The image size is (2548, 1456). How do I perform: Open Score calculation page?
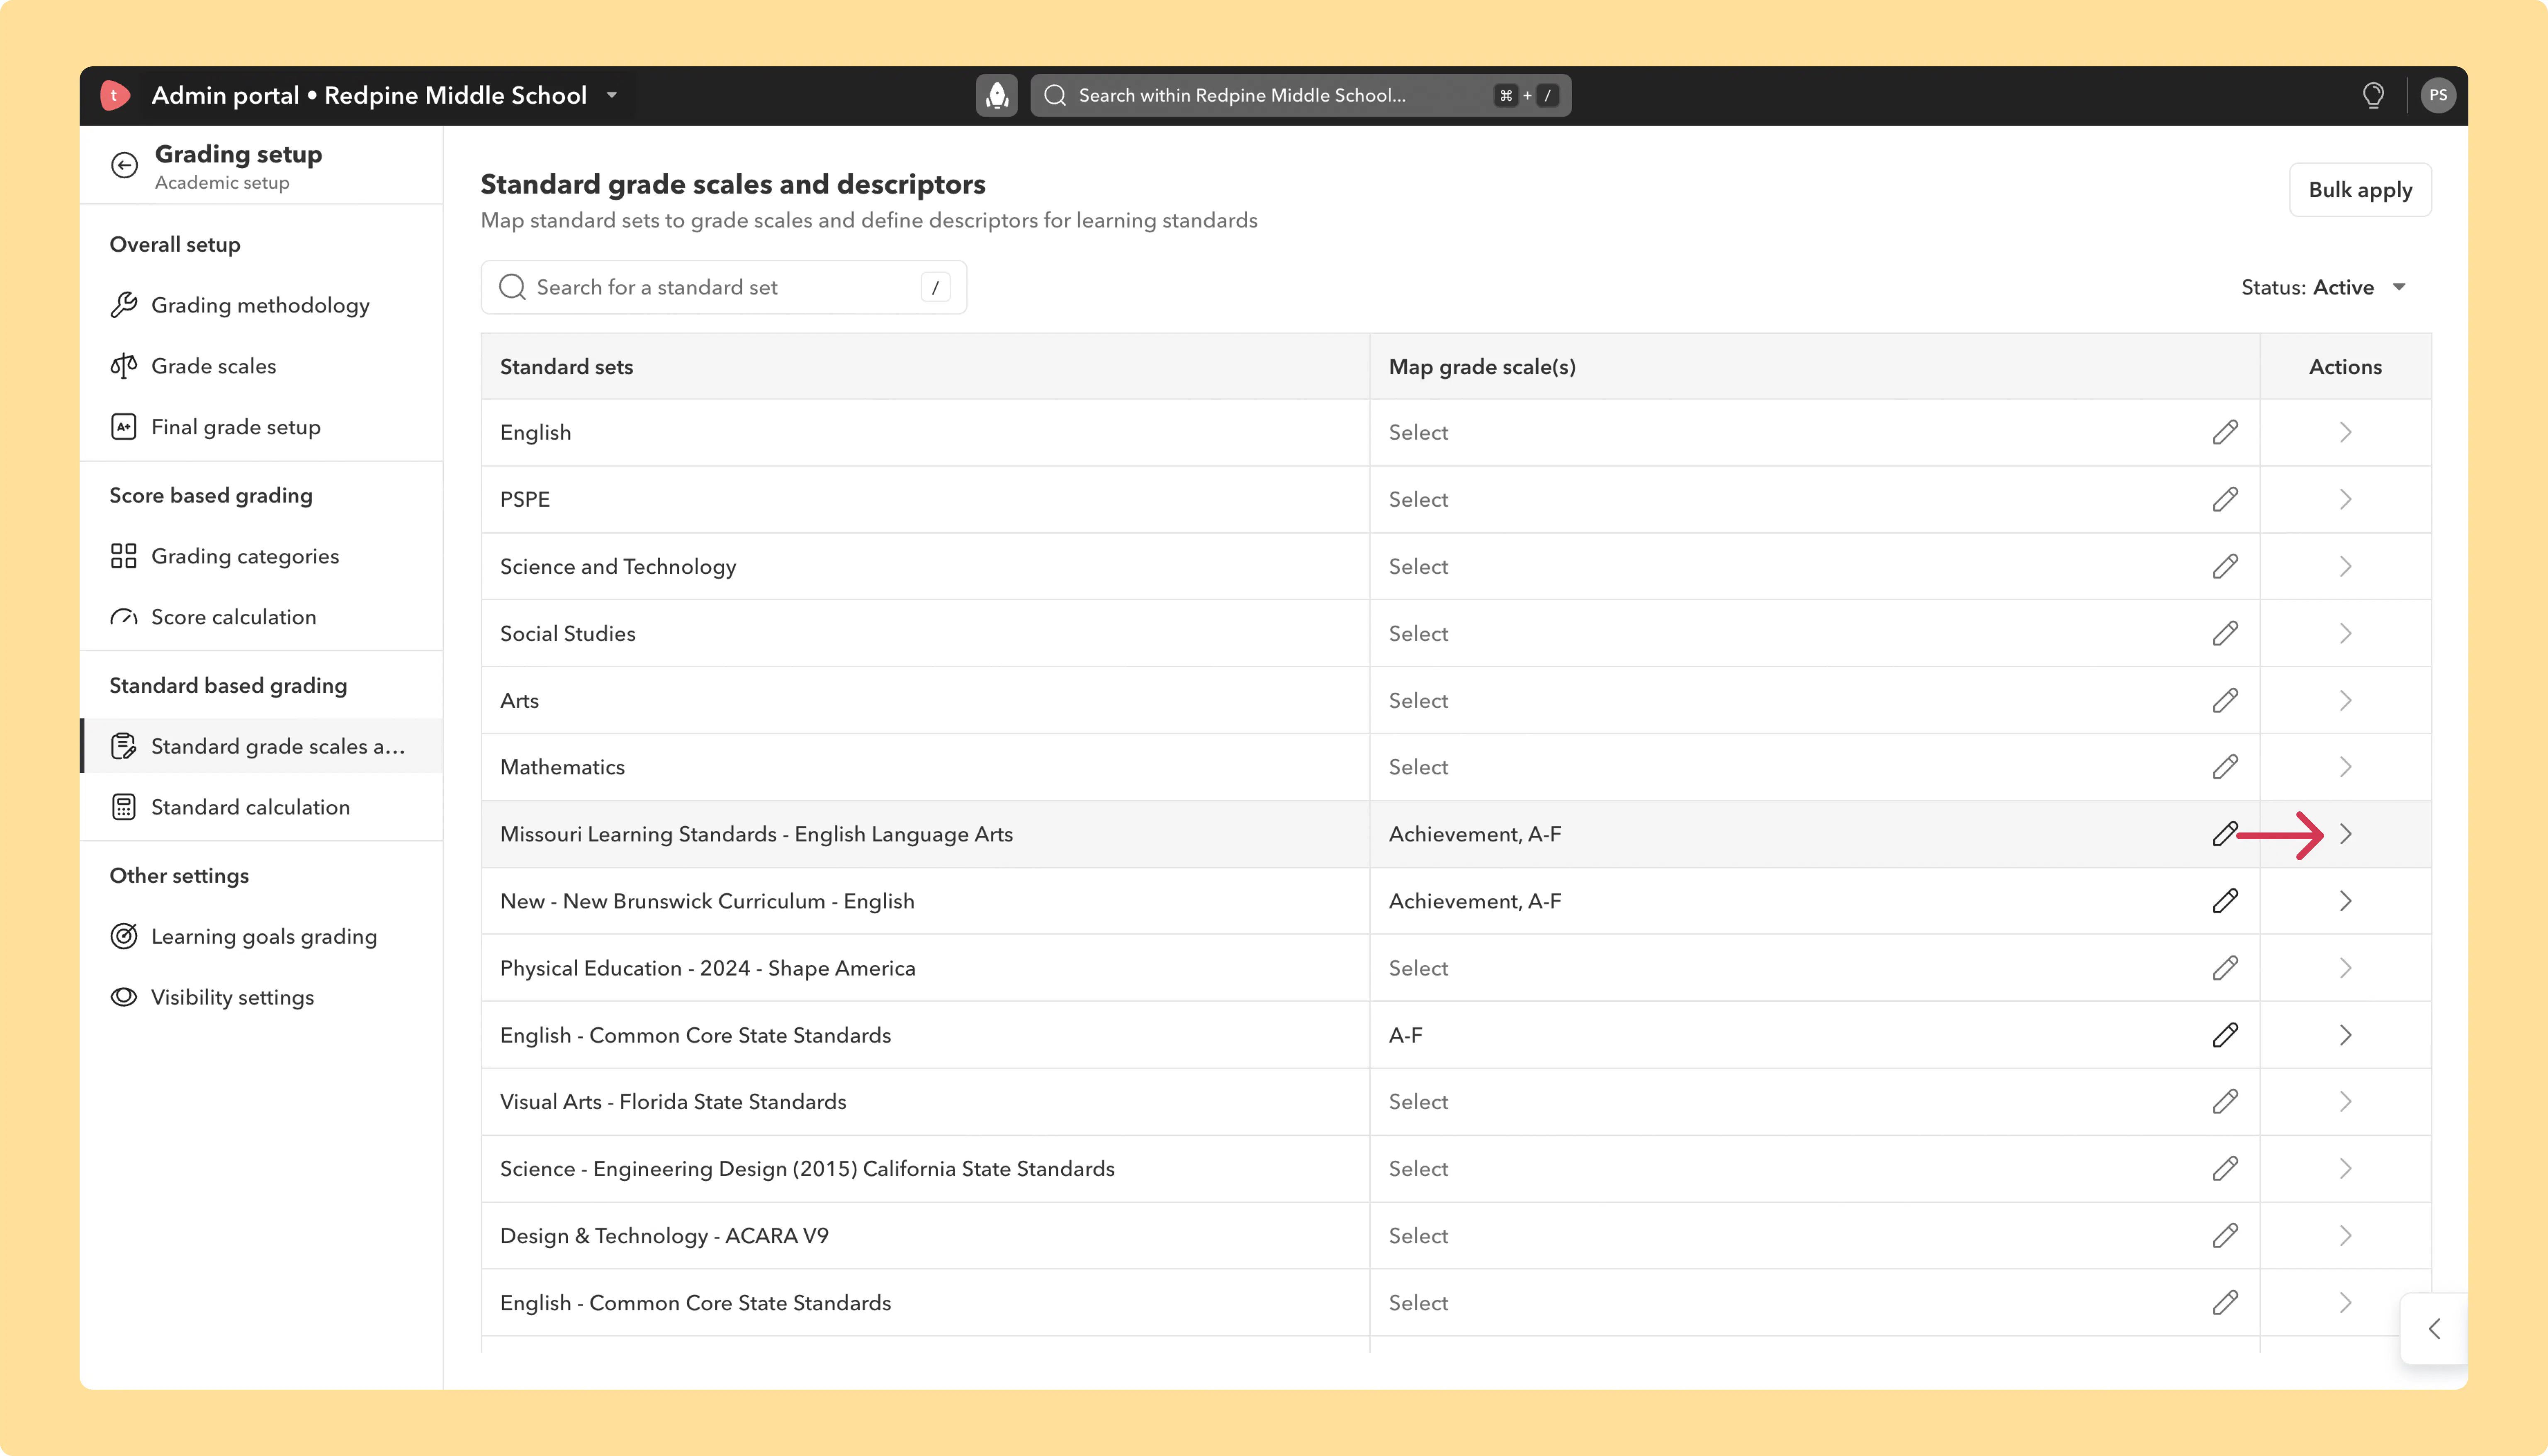pyautogui.click(x=261, y=617)
